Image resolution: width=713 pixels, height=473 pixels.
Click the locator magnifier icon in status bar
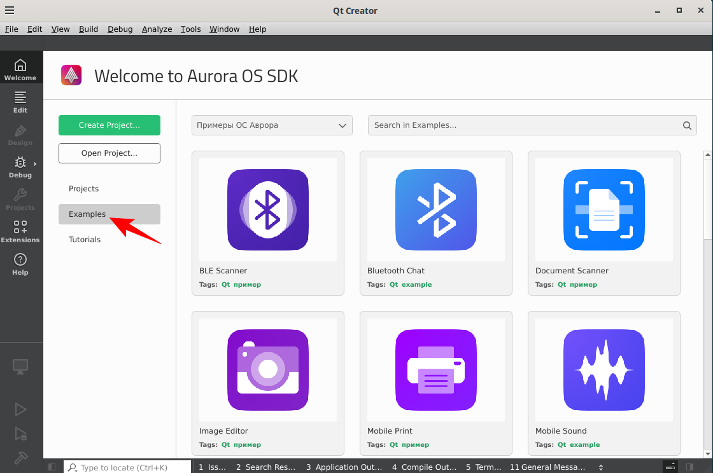(73, 467)
